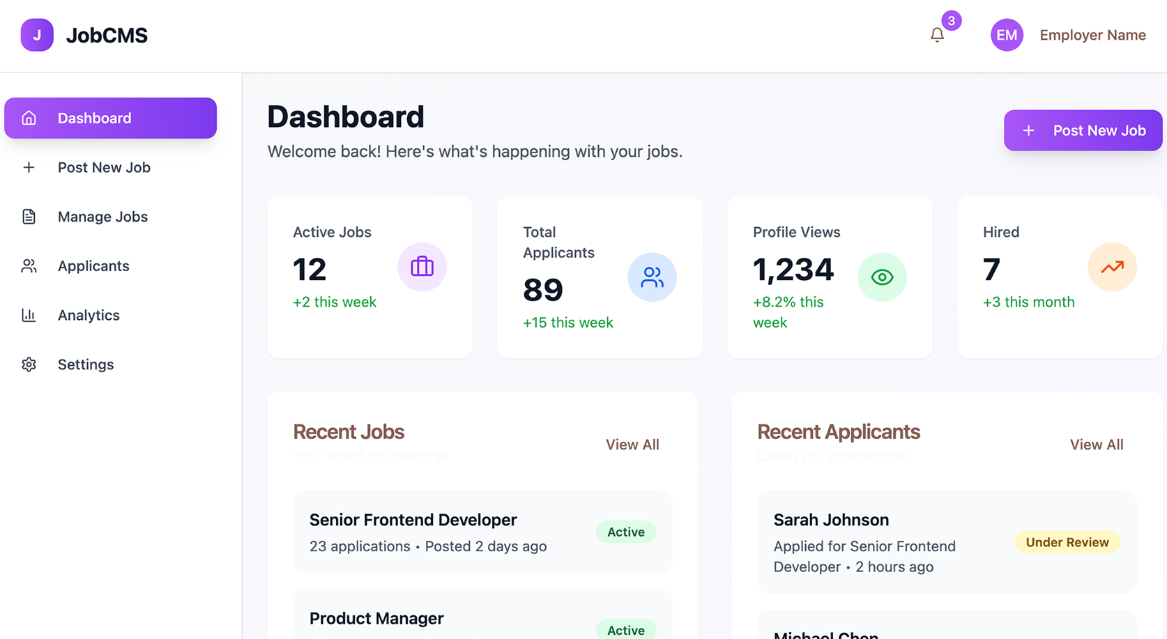
Task: Click the EM avatar circle
Action: click(1007, 34)
